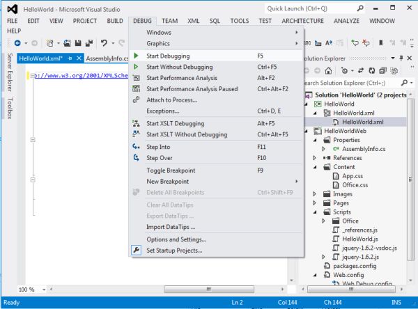
Task: Collapse the Content folder node
Action: pos(315,167)
